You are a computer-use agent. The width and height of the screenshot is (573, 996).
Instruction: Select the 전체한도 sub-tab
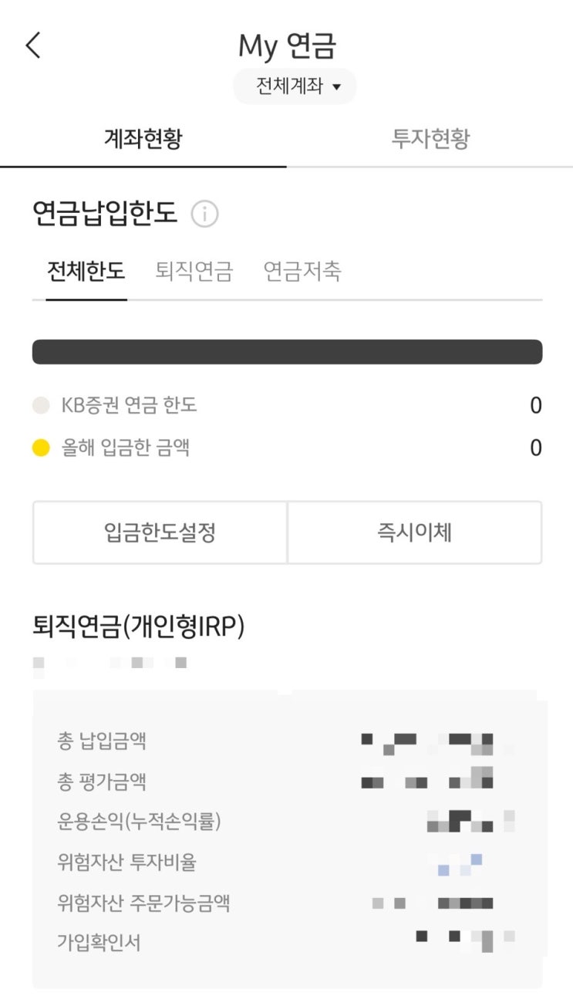tap(86, 272)
